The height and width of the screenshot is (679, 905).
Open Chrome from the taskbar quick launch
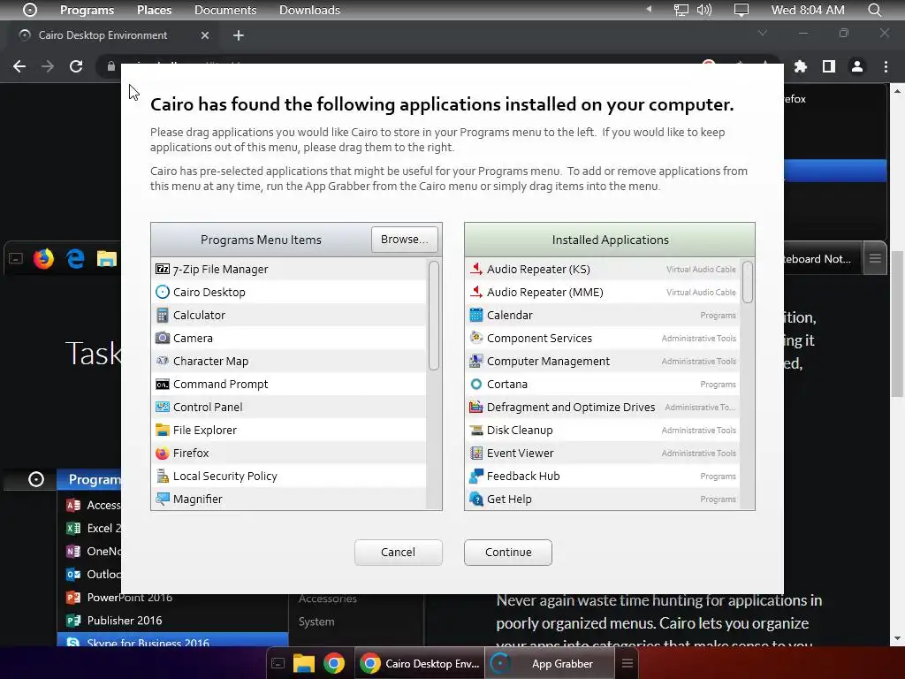pos(333,663)
